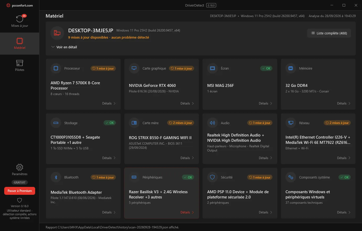Open Paramètres from the sidebar
The image size is (362, 231).
pyautogui.click(x=20, y=170)
